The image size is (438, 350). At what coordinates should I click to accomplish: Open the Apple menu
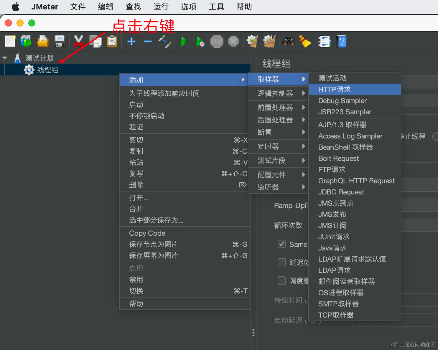click(x=15, y=6)
